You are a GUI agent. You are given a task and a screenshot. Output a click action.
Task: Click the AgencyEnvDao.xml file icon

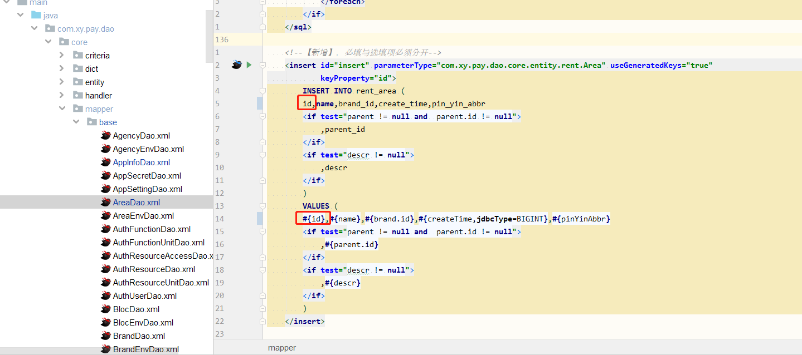(x=105, y=149)
